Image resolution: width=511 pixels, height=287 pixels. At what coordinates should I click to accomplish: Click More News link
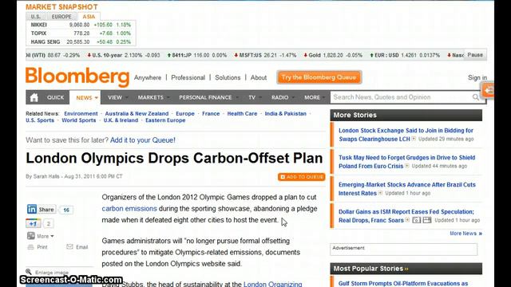point(465,234)
